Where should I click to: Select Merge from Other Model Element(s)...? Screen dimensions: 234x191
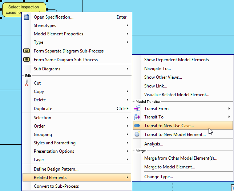pyautogui.click(x=183, y=158)
